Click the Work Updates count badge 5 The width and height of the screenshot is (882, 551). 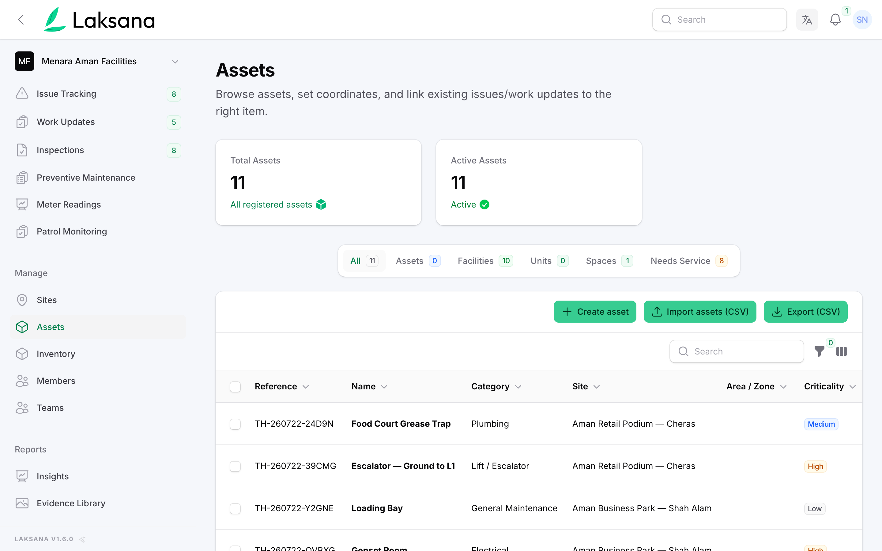174,122
